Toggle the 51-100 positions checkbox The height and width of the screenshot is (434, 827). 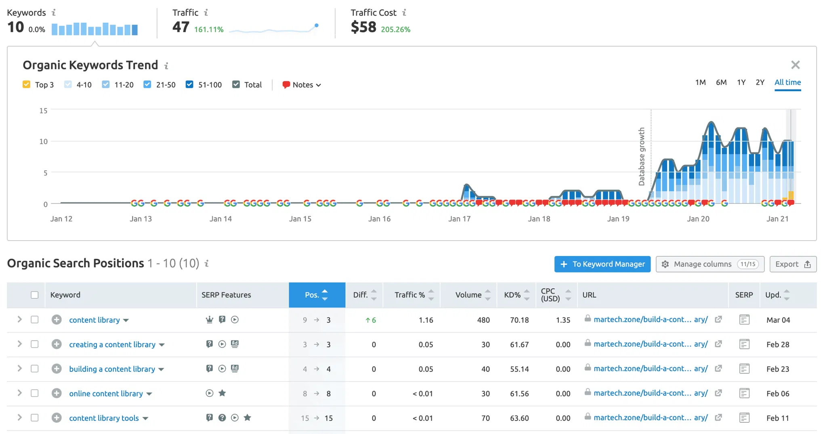[189, 84]
